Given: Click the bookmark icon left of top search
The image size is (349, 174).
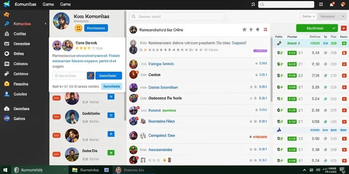Looking at the screenshot, I should pyautogui.click(x=253, y=4).
